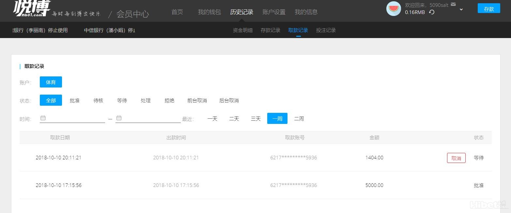Click the start date calendar icon
Image resolution: width=511 pixels, height=213 pixels.
click(43, 118)
